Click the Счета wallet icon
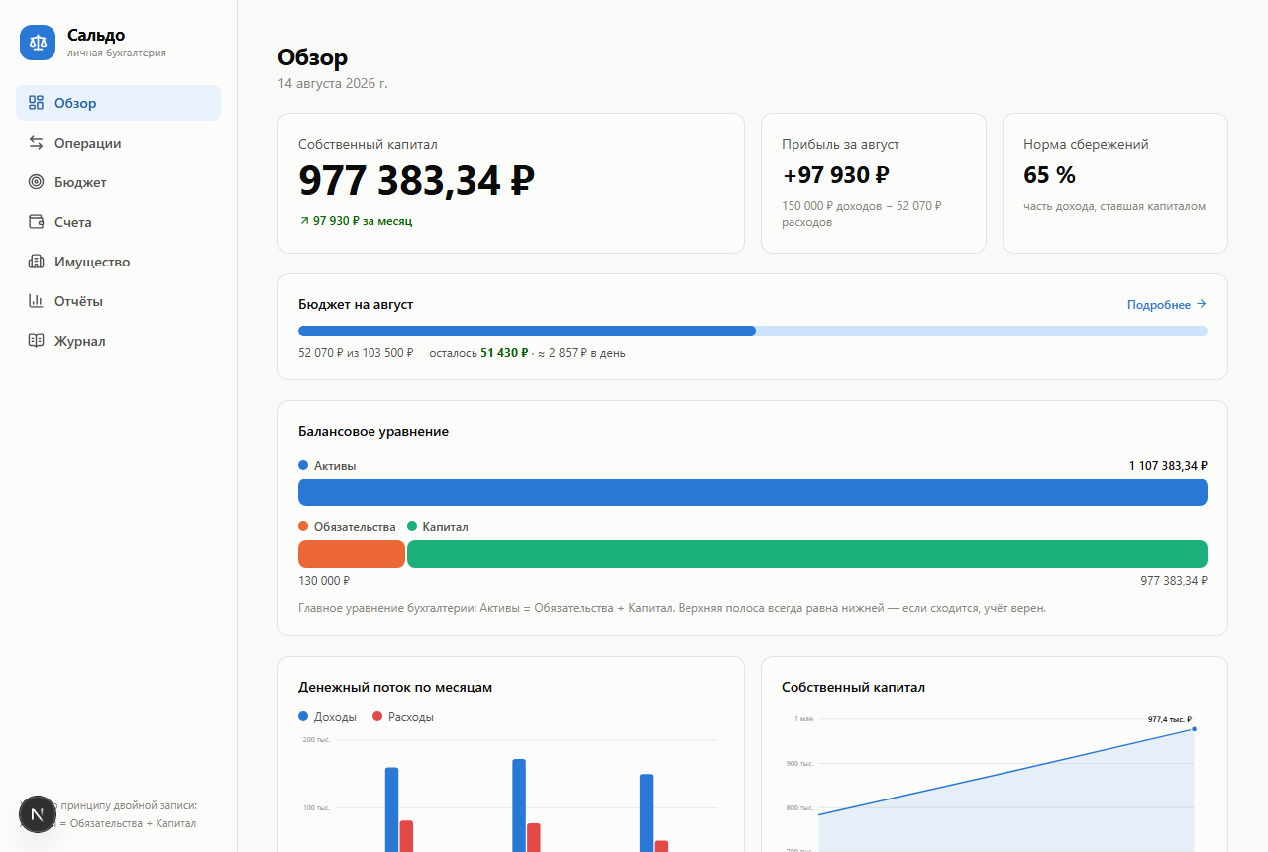Screen dimensions: 1268x852 37,222
